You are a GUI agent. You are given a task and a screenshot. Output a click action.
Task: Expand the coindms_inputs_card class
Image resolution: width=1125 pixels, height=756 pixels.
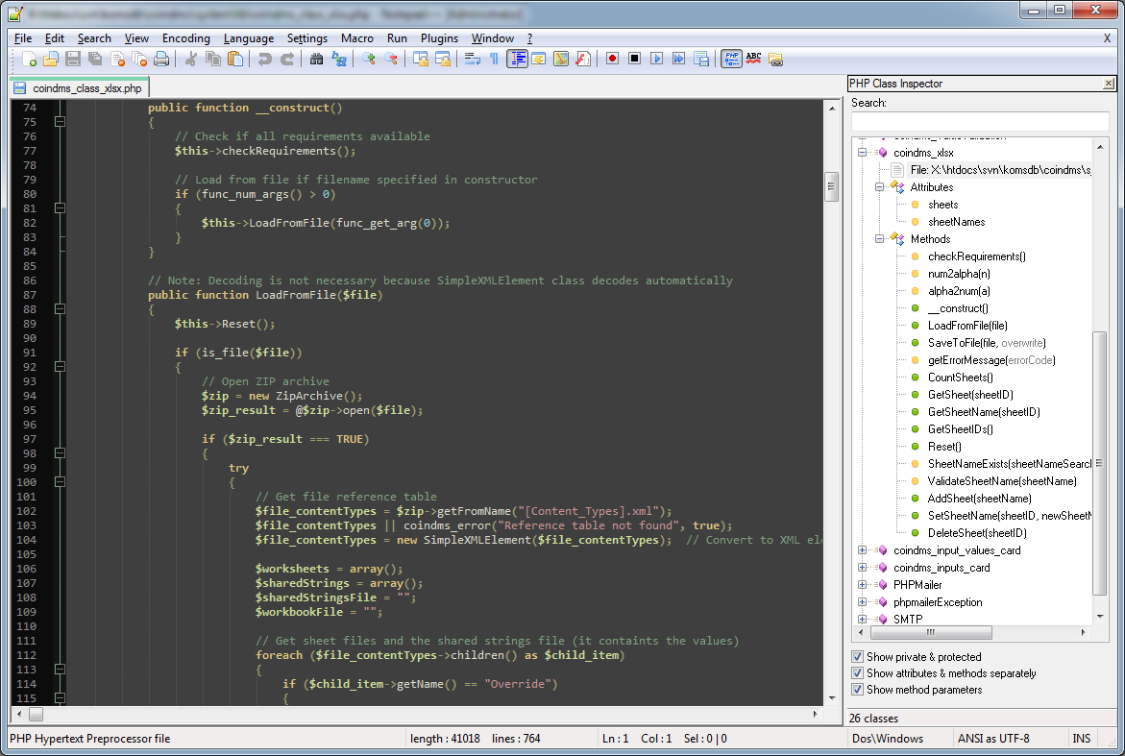863,568
